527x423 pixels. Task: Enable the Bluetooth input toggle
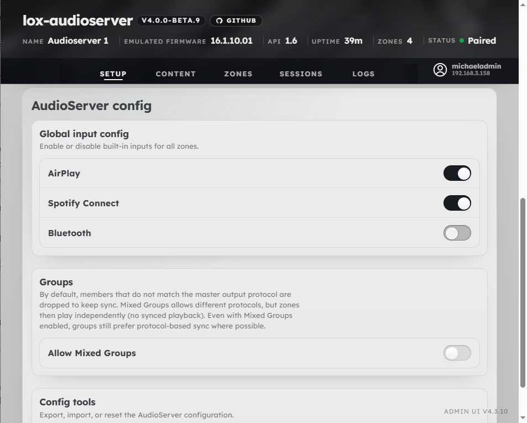(x=457, y=233)
